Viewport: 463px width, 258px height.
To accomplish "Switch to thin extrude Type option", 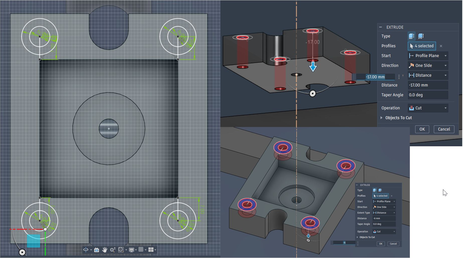I will pos(421,36).
